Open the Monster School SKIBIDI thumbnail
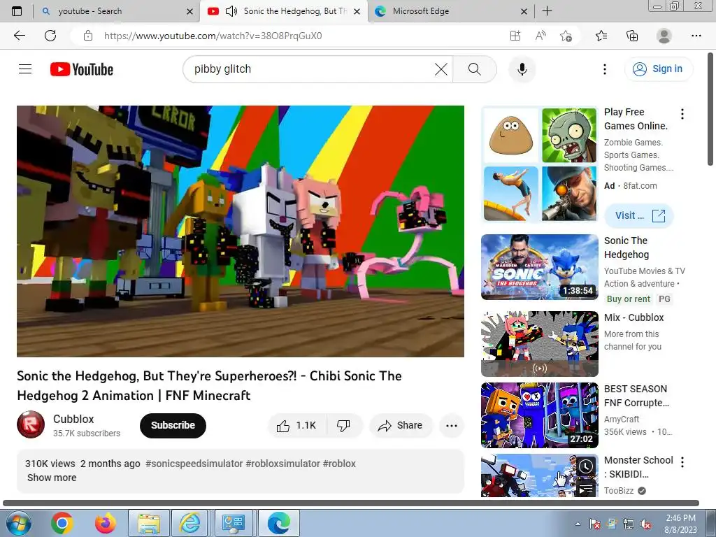 tap(540, 475)
